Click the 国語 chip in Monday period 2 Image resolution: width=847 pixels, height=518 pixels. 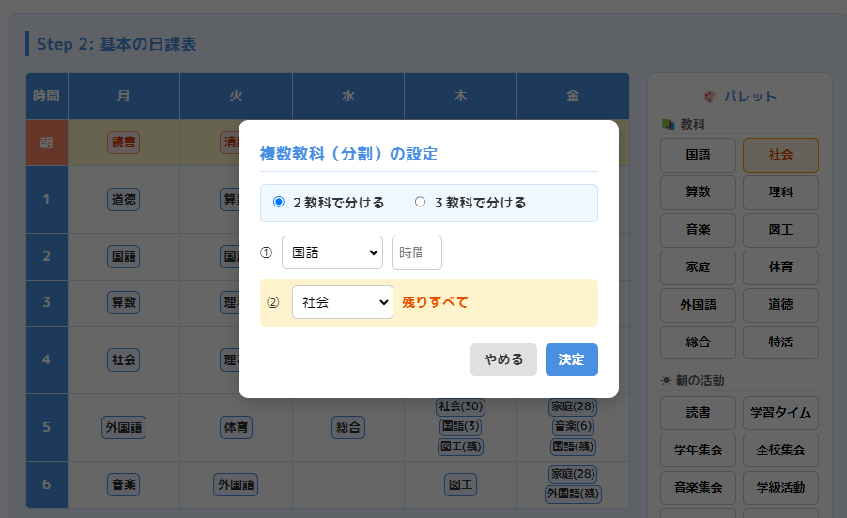[x=123, y=256]
